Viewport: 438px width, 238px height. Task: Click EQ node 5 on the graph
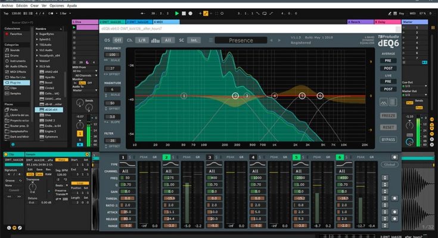click(302, 96)
